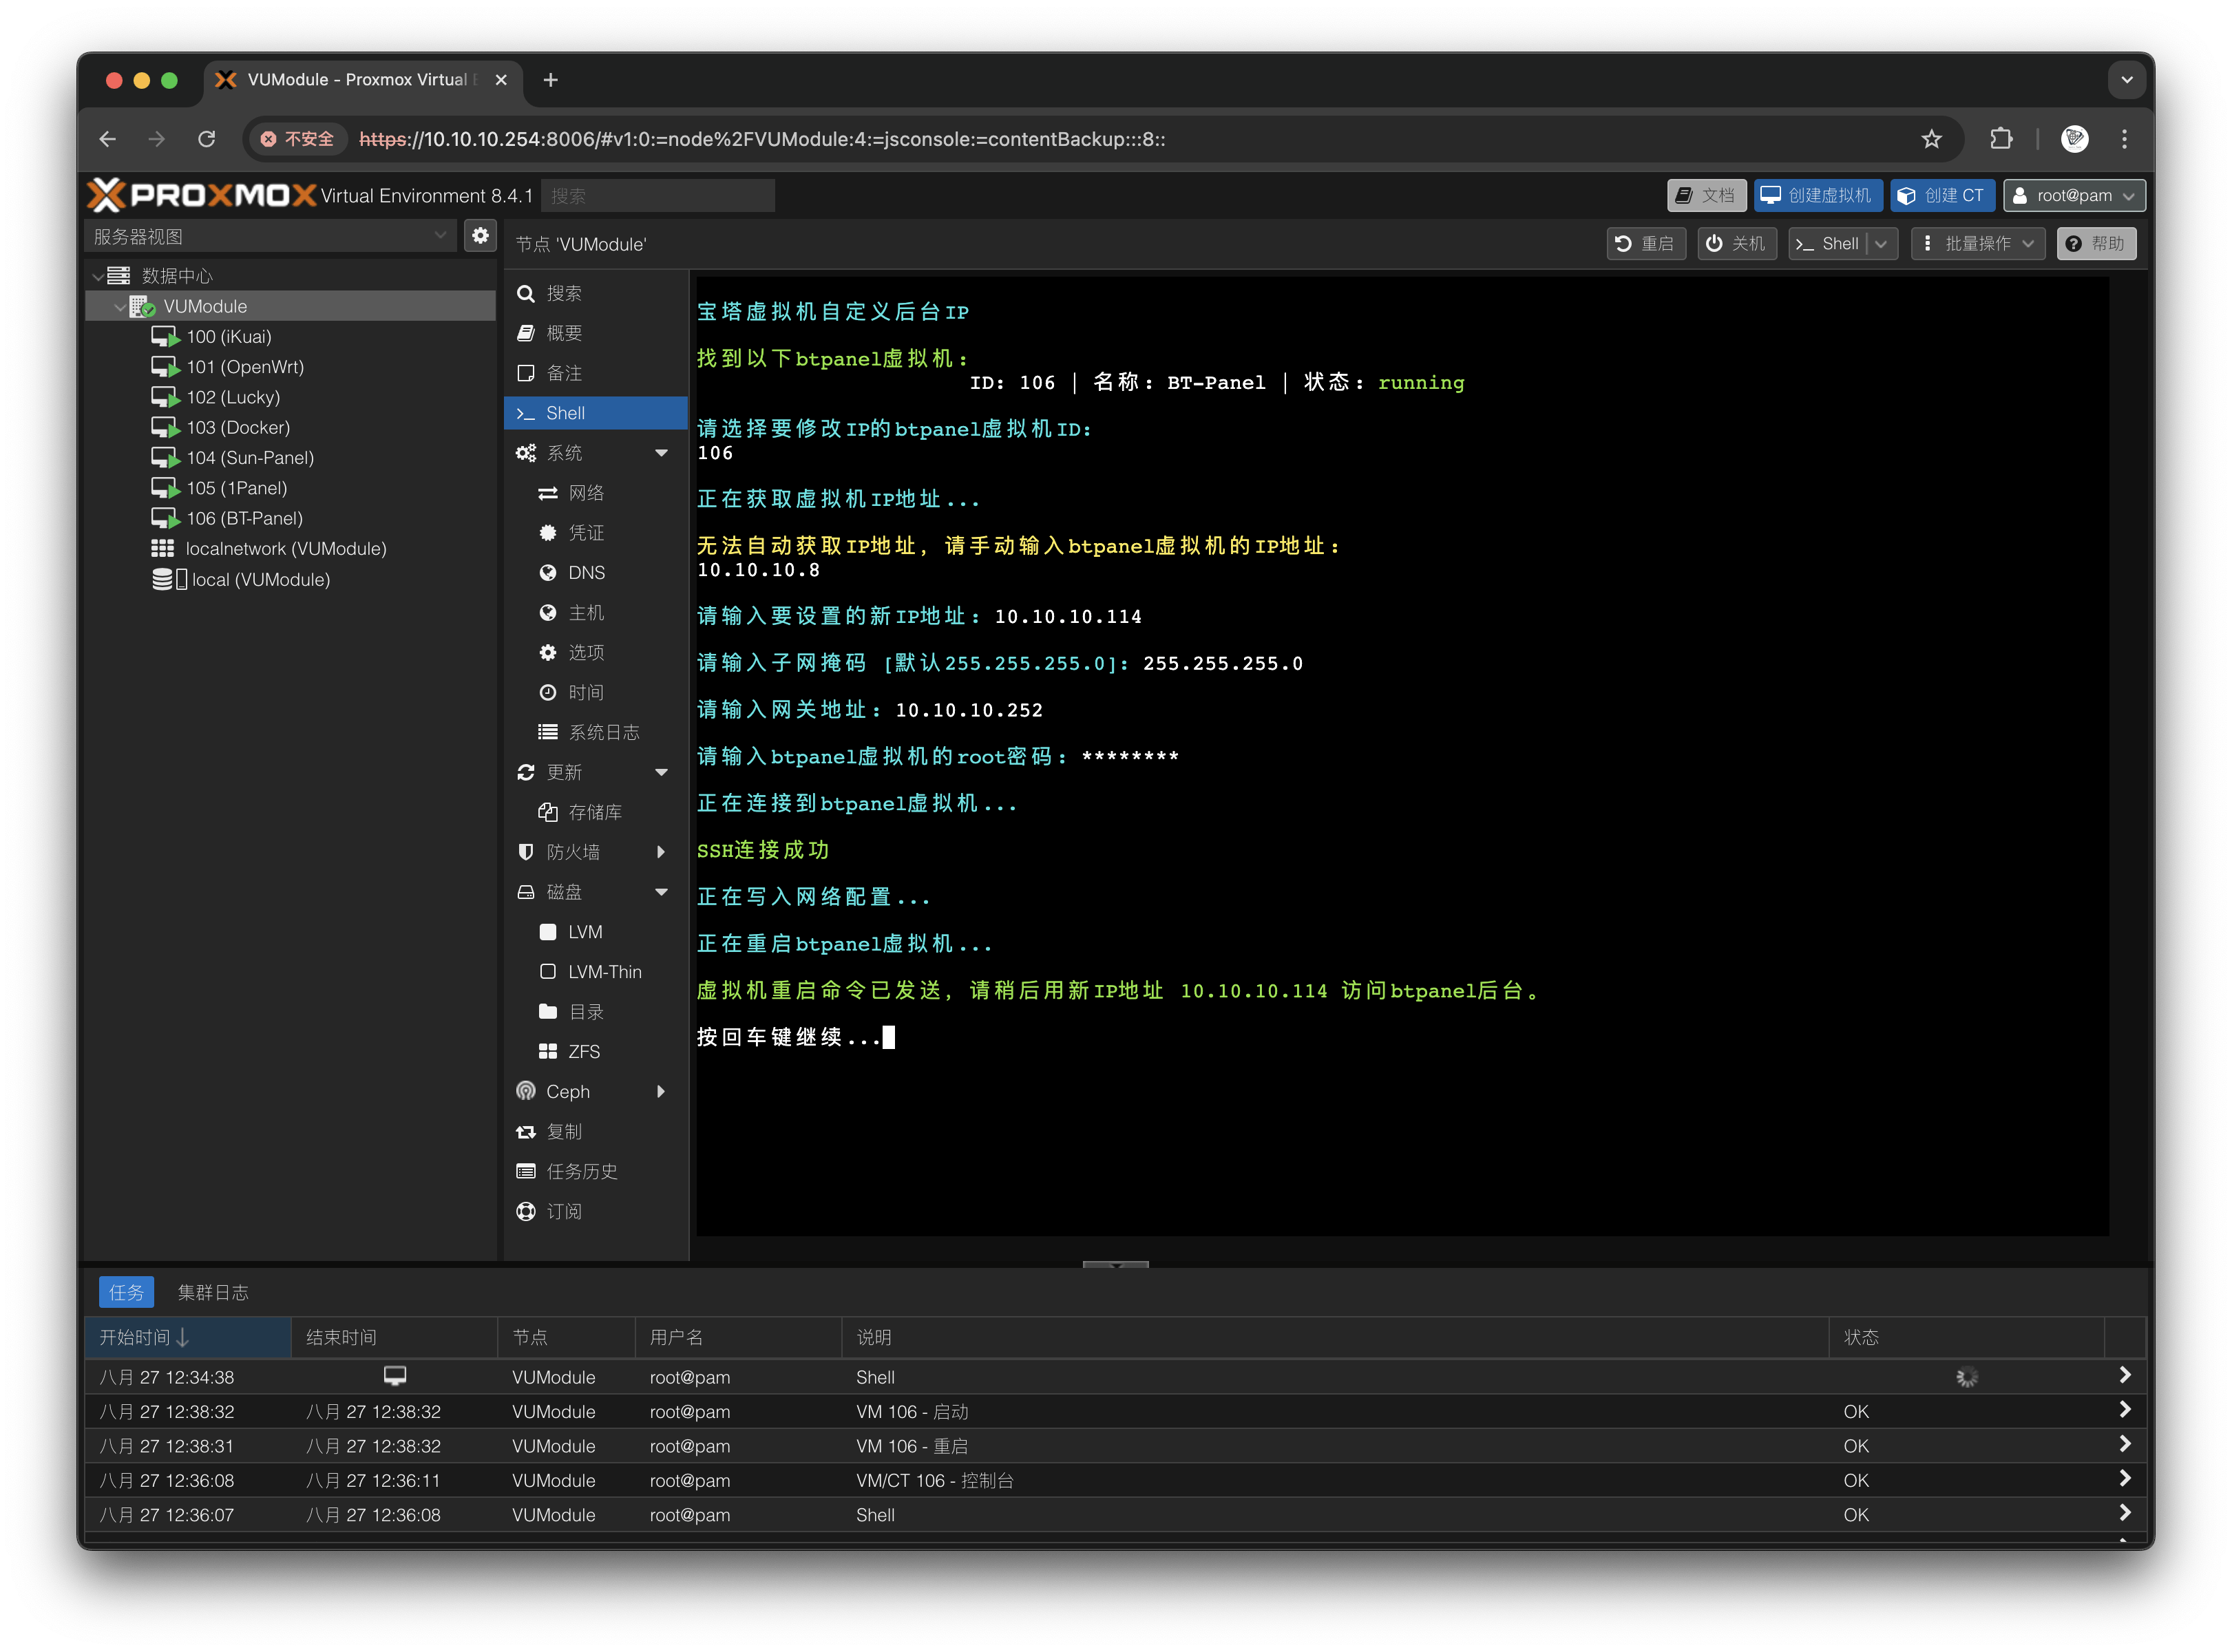Open VM 106 (BT-Panel) in tree

point(243,518)
